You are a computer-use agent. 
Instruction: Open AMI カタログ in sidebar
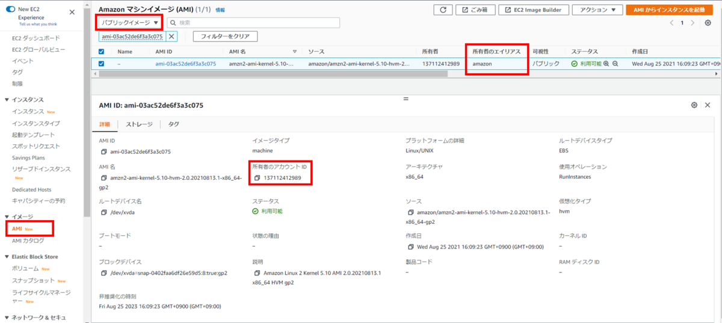[x=28, y=241]
